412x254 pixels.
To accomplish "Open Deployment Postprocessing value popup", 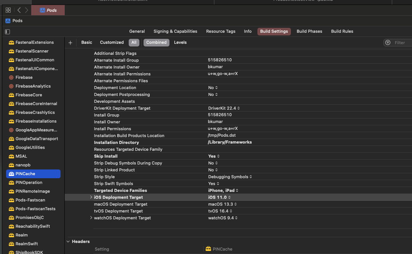I will (x=213, y=94).
